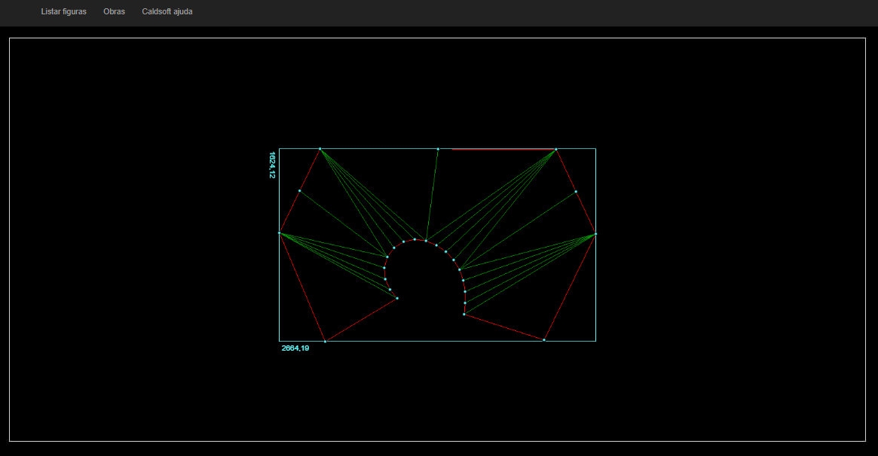
Task: Select the bottom-right vertex of the pattern
Action: pos(544,340)
